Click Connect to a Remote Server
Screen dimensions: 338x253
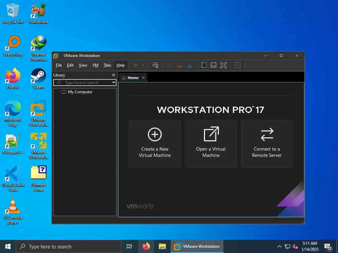[x=267, y=144]
